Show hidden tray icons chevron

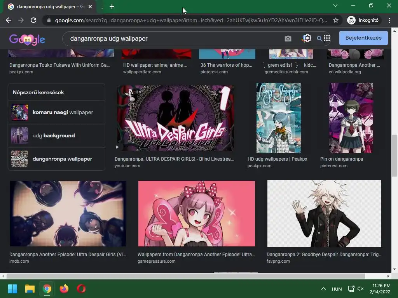323,289
